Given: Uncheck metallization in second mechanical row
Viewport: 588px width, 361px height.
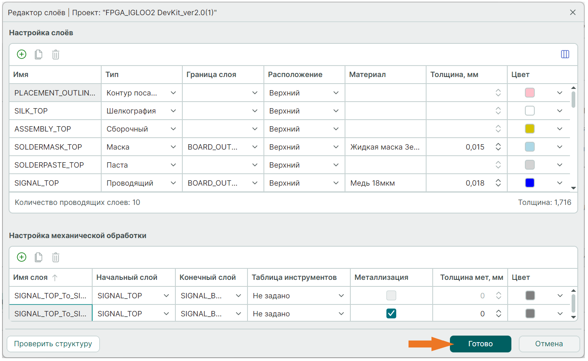Looking at the screenshot, I should (391, 313).
